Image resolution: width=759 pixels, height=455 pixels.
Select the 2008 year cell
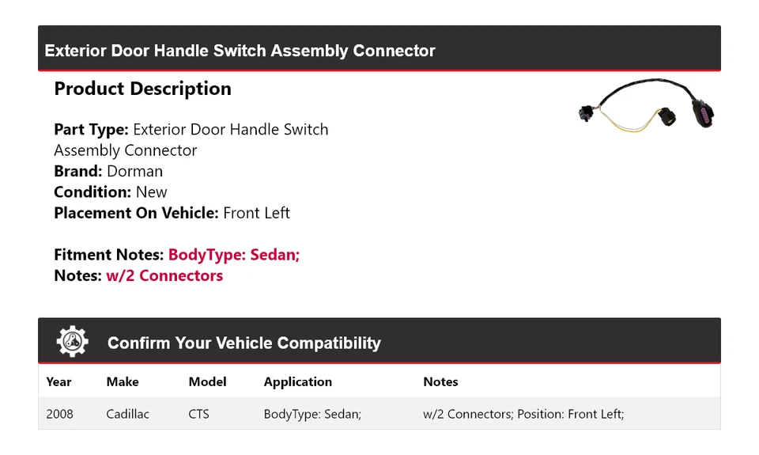[59, 414]
